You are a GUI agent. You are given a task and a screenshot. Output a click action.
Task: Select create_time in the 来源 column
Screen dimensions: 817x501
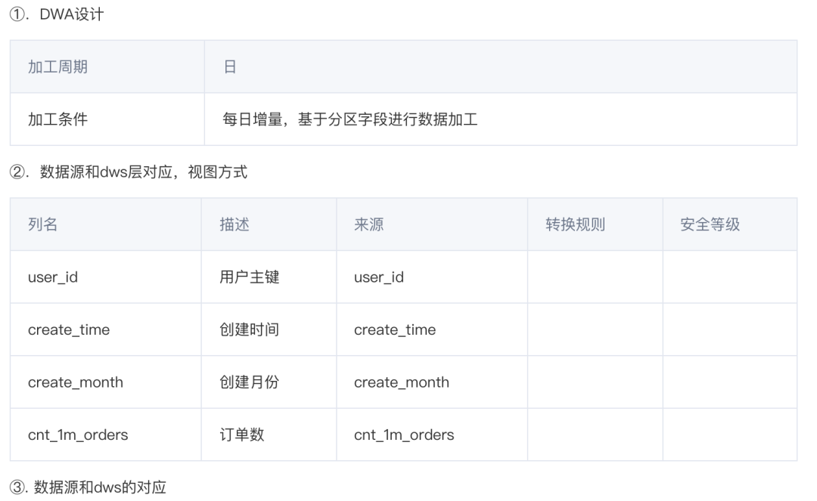[395, 329]
